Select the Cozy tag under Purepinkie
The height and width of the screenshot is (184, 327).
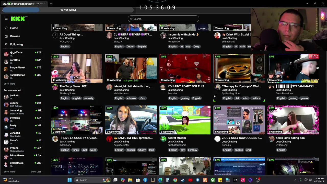point(196,47)
